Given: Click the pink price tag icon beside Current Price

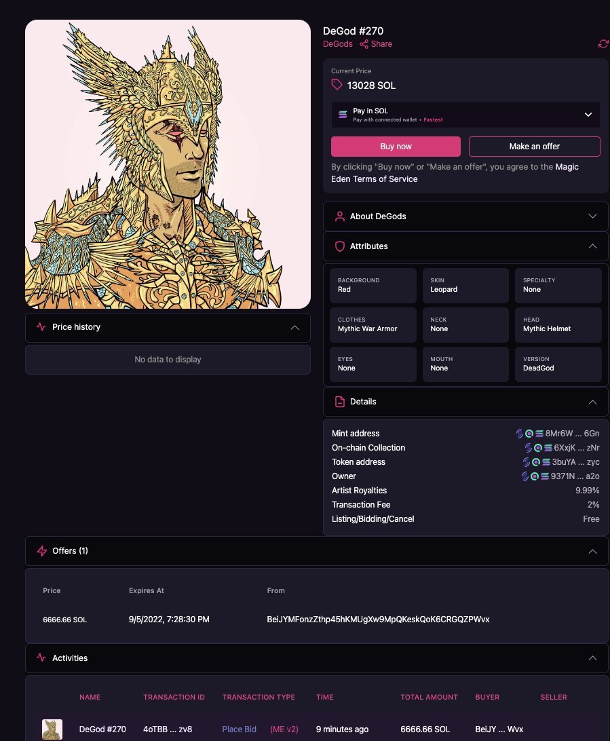Looking at the screenshot, I should [x=337, y=84].
